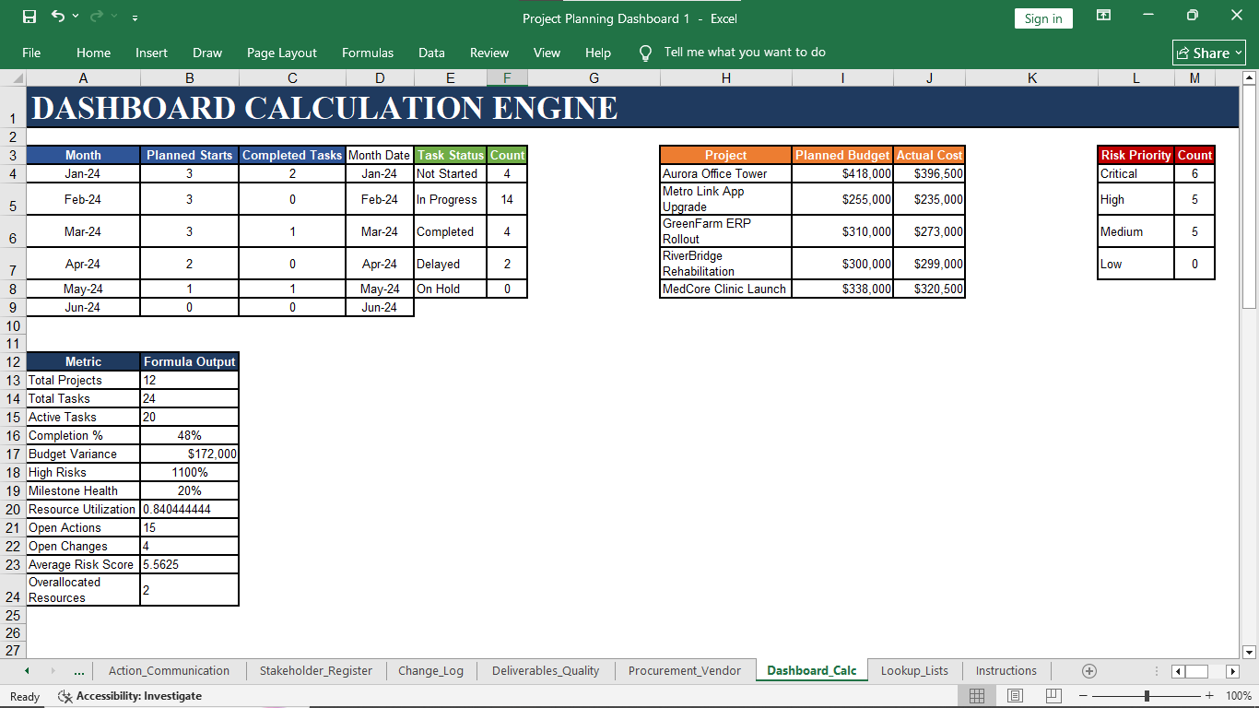Switch to Procurement_Vendor sheet tab
Screen dimensions: 1259x708
[x=685, y=670]
